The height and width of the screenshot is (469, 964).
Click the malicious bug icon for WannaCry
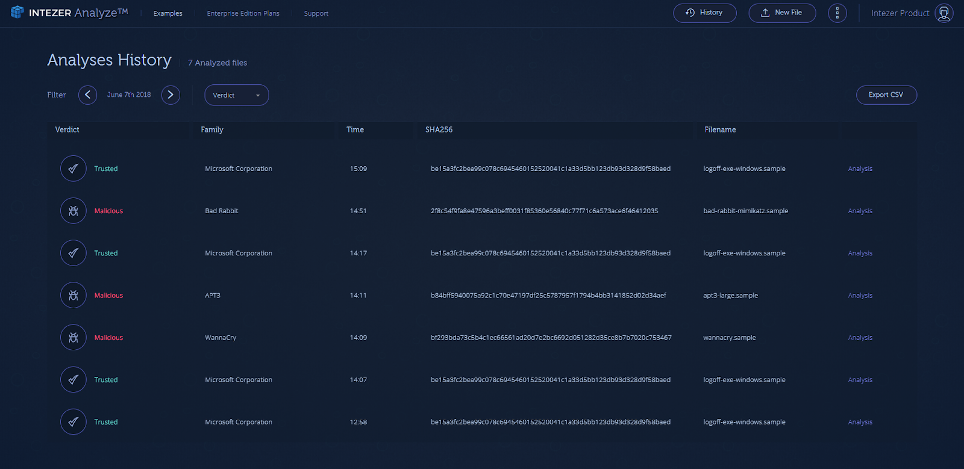click(x=74, y=338)
